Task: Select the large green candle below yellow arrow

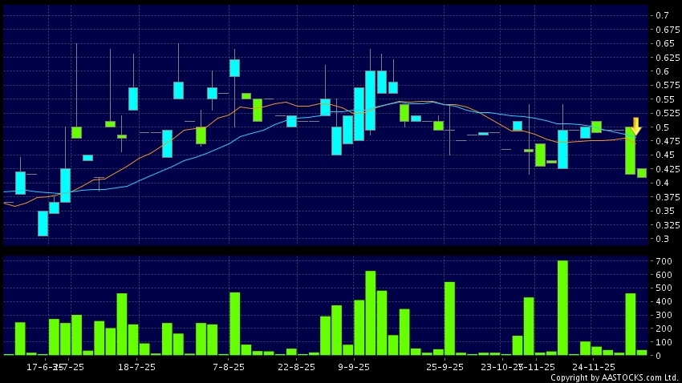Action: click(630, 151)
